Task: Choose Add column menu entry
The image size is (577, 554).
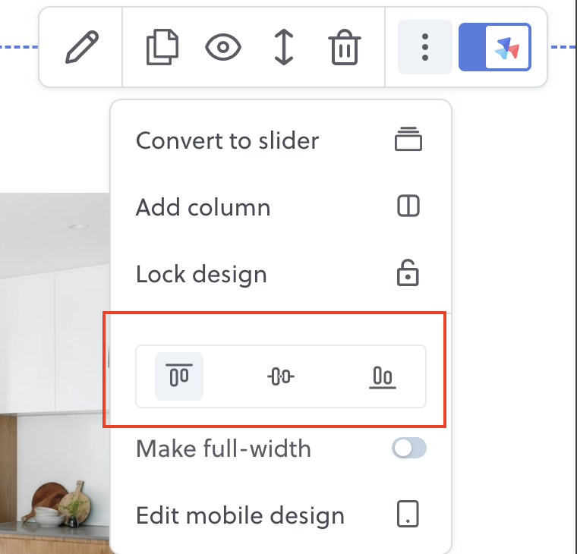Action: pyautogui.click(x=203, y=207)
